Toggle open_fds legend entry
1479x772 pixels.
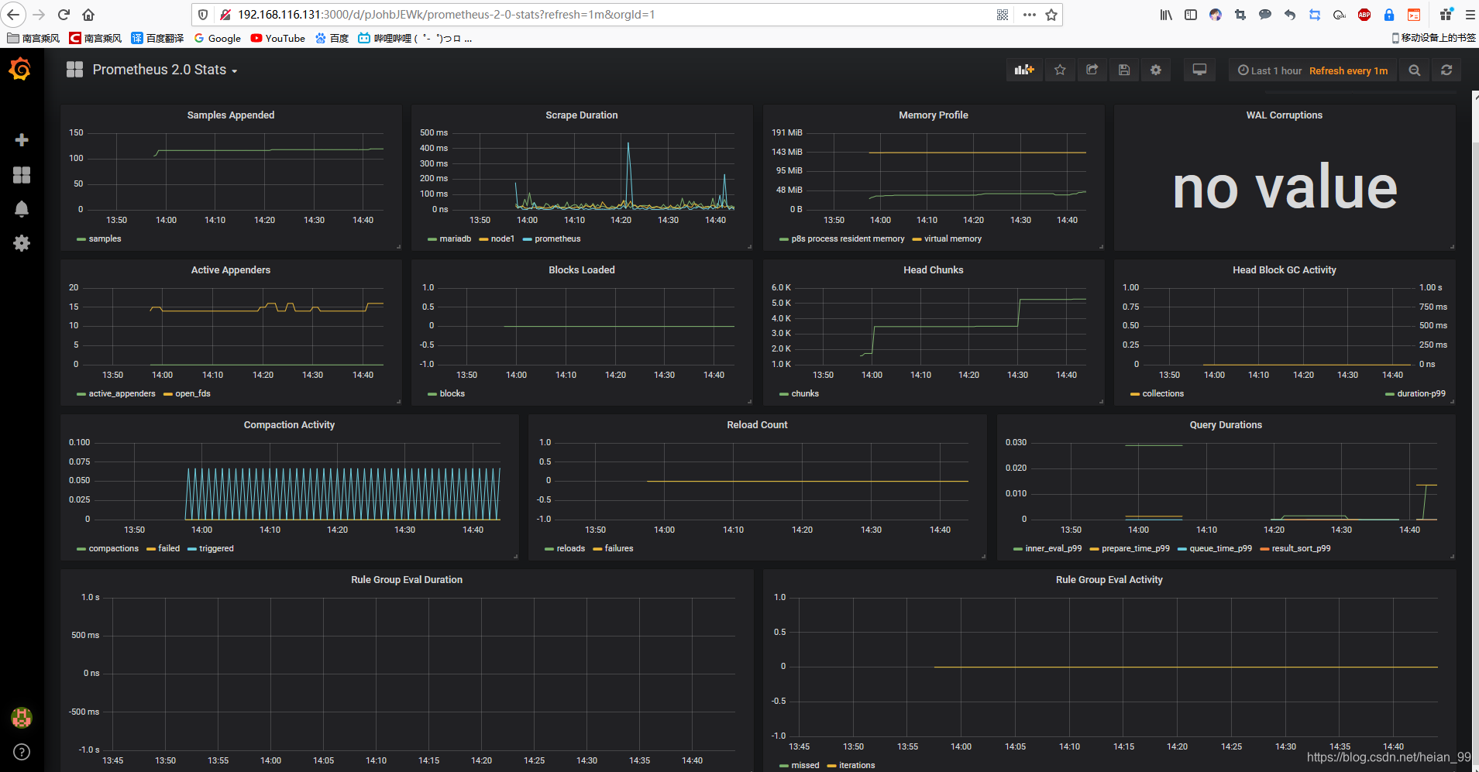click(192, 393)
